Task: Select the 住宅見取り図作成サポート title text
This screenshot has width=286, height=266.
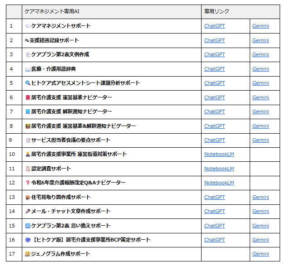Action: click(61, 198)
